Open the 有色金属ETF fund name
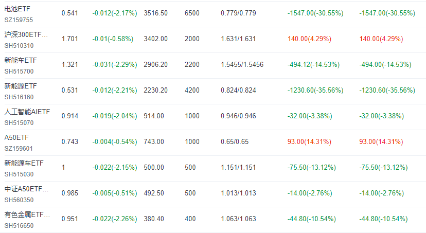This screenshot has width=426, height=233. tap(27, 215)
